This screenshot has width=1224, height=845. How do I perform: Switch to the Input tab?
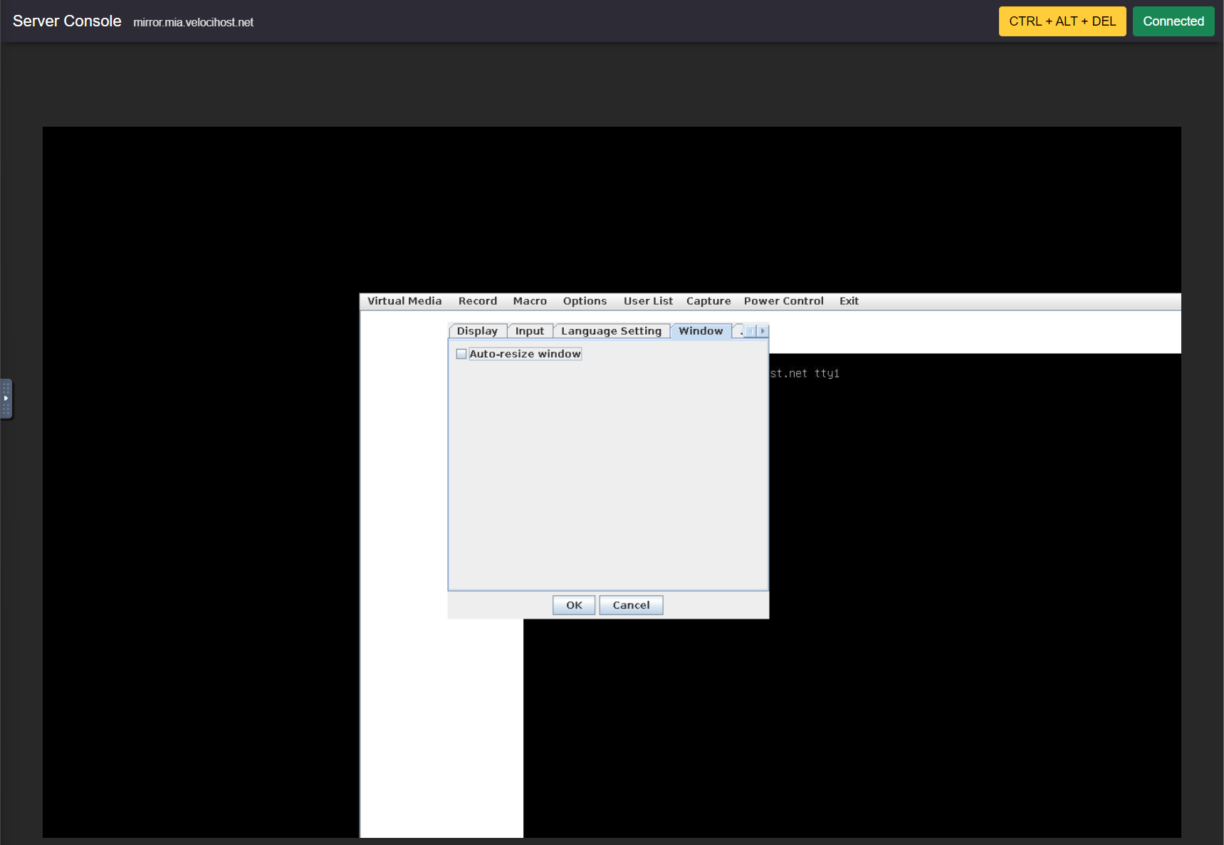pyautogui.click(x=530, y=330)
